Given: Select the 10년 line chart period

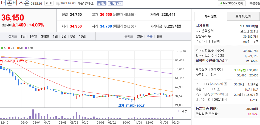Looking at the screenshot, I should point(82,37).
